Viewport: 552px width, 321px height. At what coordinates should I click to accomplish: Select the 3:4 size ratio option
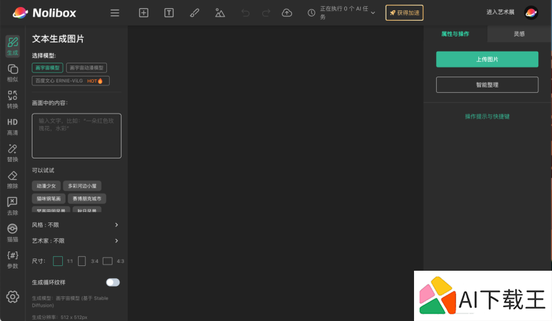click(82, 261)
